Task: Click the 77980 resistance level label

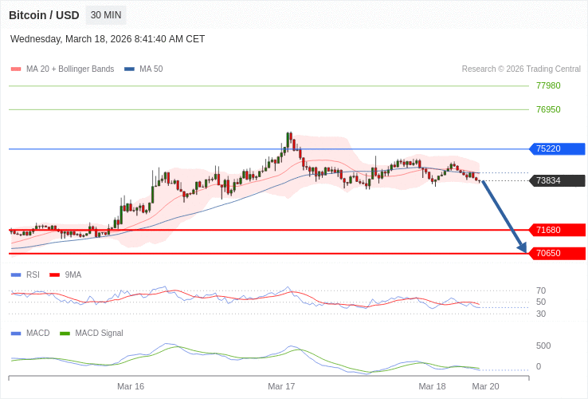Action: pyautogui.click(x=548, y=85)
